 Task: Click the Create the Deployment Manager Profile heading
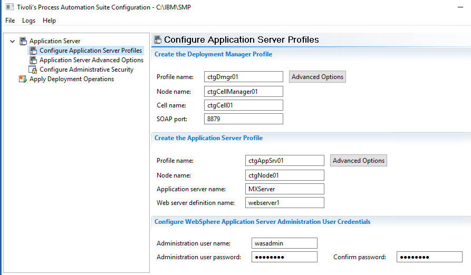coord(213,54)
